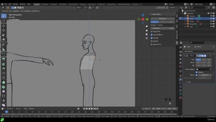
Task: Open the Options dropdown in viewport header
Action: [x=173, y=7]
